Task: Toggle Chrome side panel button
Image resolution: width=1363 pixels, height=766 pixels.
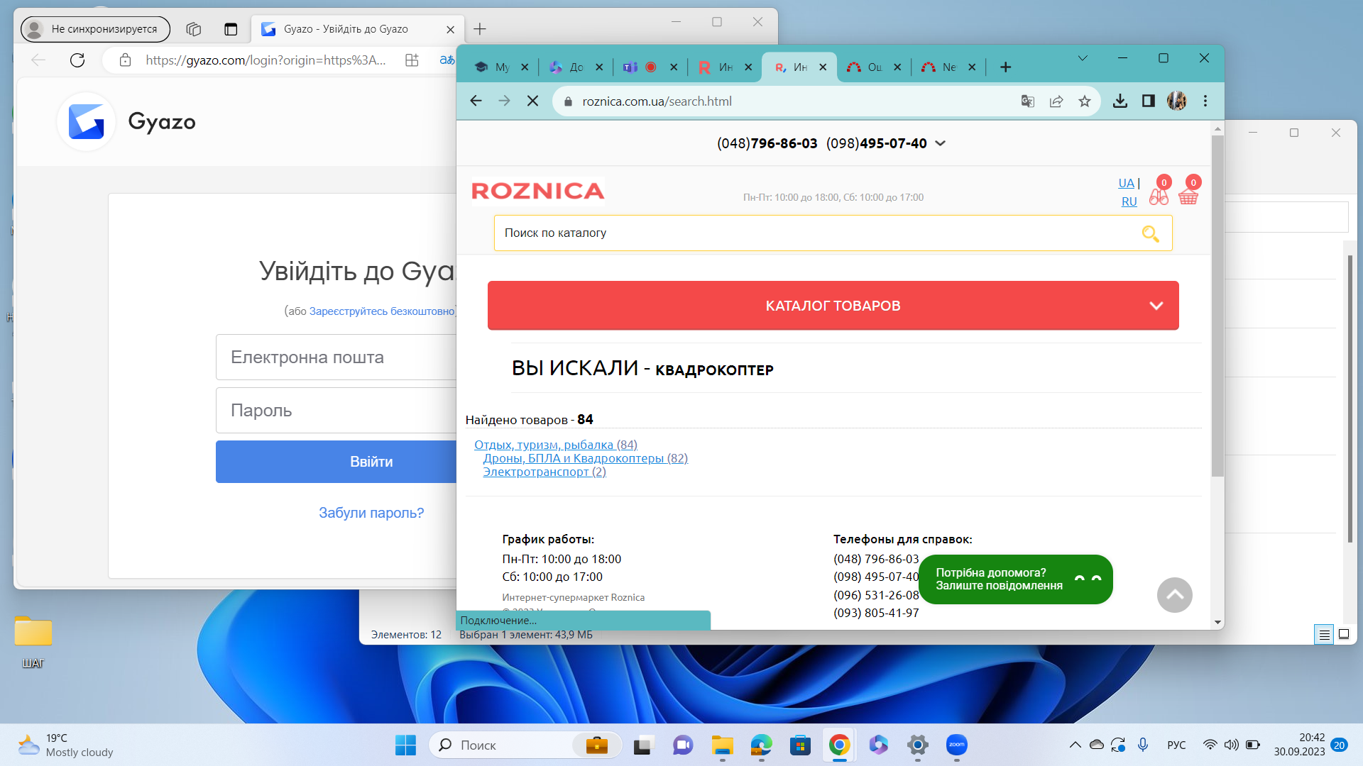Action: point(1148,101)
